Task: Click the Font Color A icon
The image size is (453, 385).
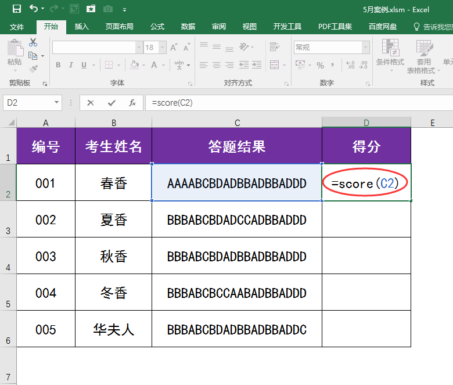Action: [x=154, y=65]
